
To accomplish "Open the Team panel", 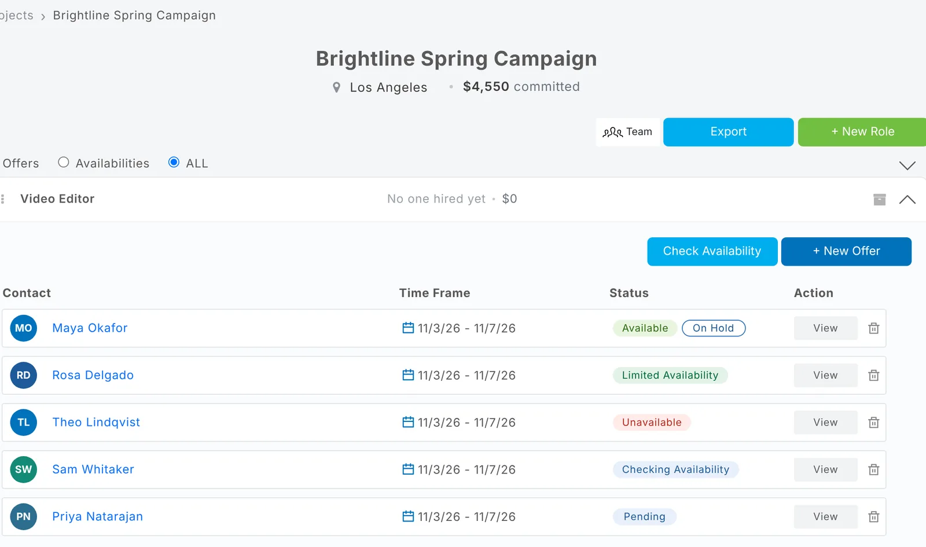I will pyautogui.click(x=628, y=132).
